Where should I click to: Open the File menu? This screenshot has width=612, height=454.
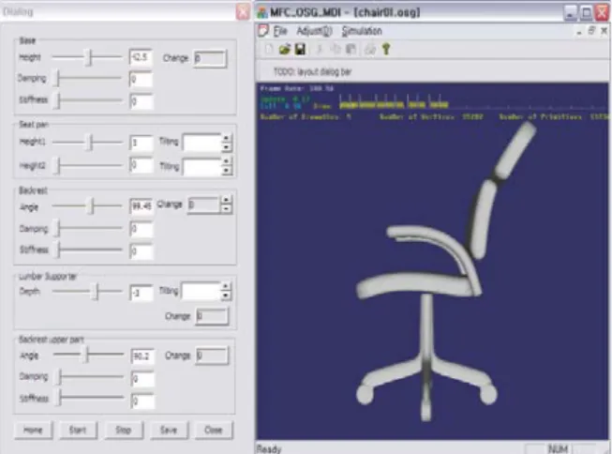280,31
